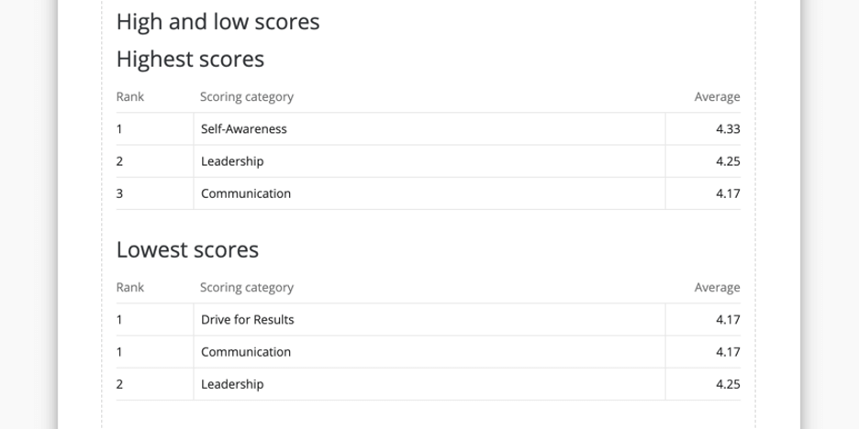Click Scoring category header in Highest scores table
This screenshot has height=429, width=859.
coord(247,97)
